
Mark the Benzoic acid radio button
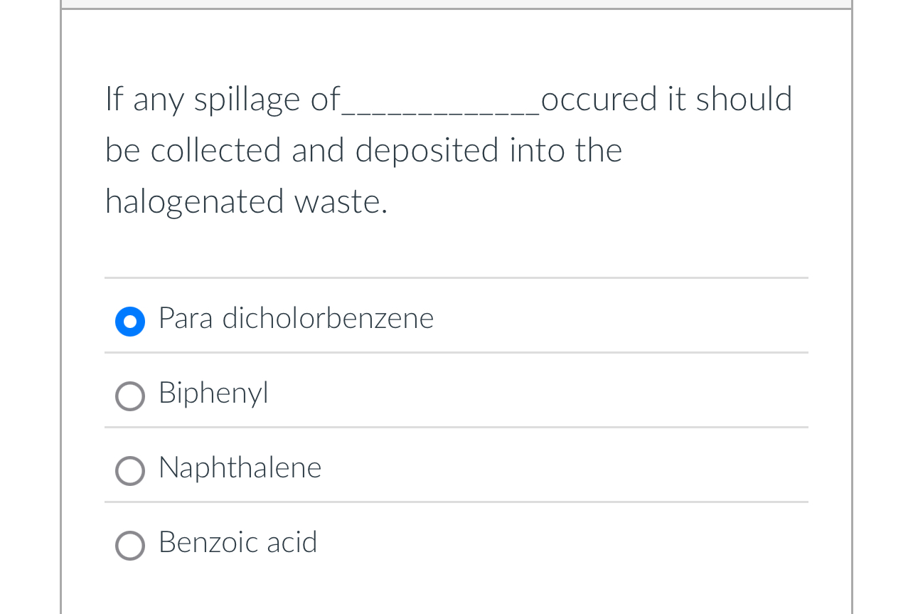pos(130,546)
